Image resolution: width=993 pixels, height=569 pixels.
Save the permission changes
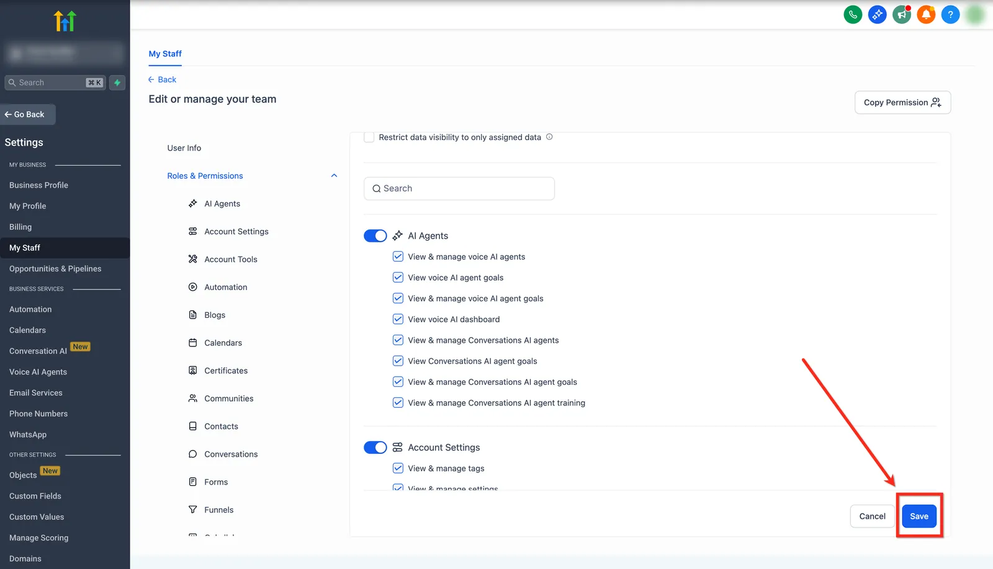(x=919, y=516)
